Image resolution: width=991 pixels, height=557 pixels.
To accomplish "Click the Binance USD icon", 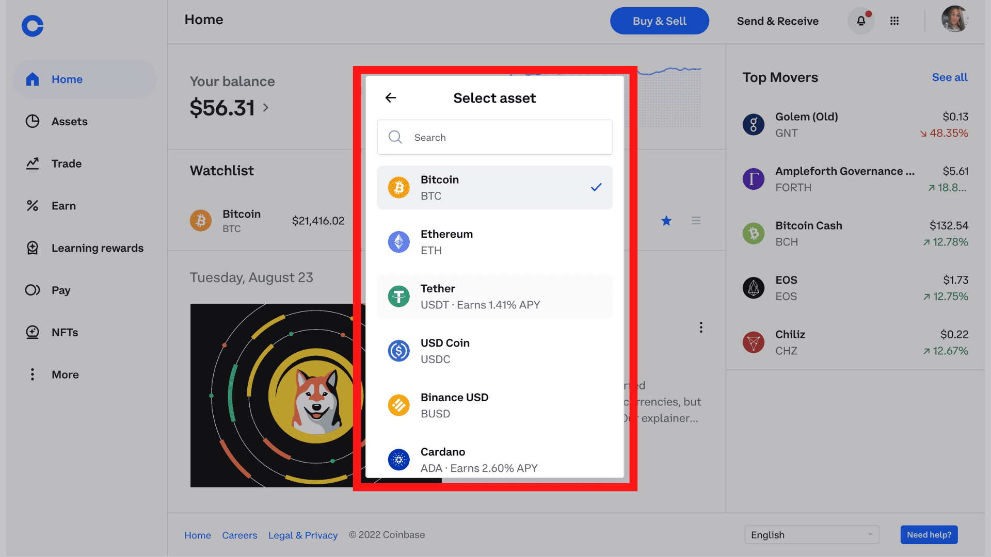I will pyautogui.click(x=399, y=405).
